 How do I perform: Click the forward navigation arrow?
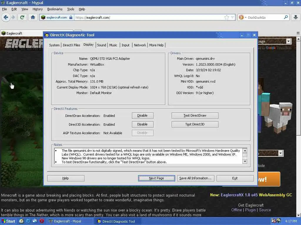pos(13,17)
